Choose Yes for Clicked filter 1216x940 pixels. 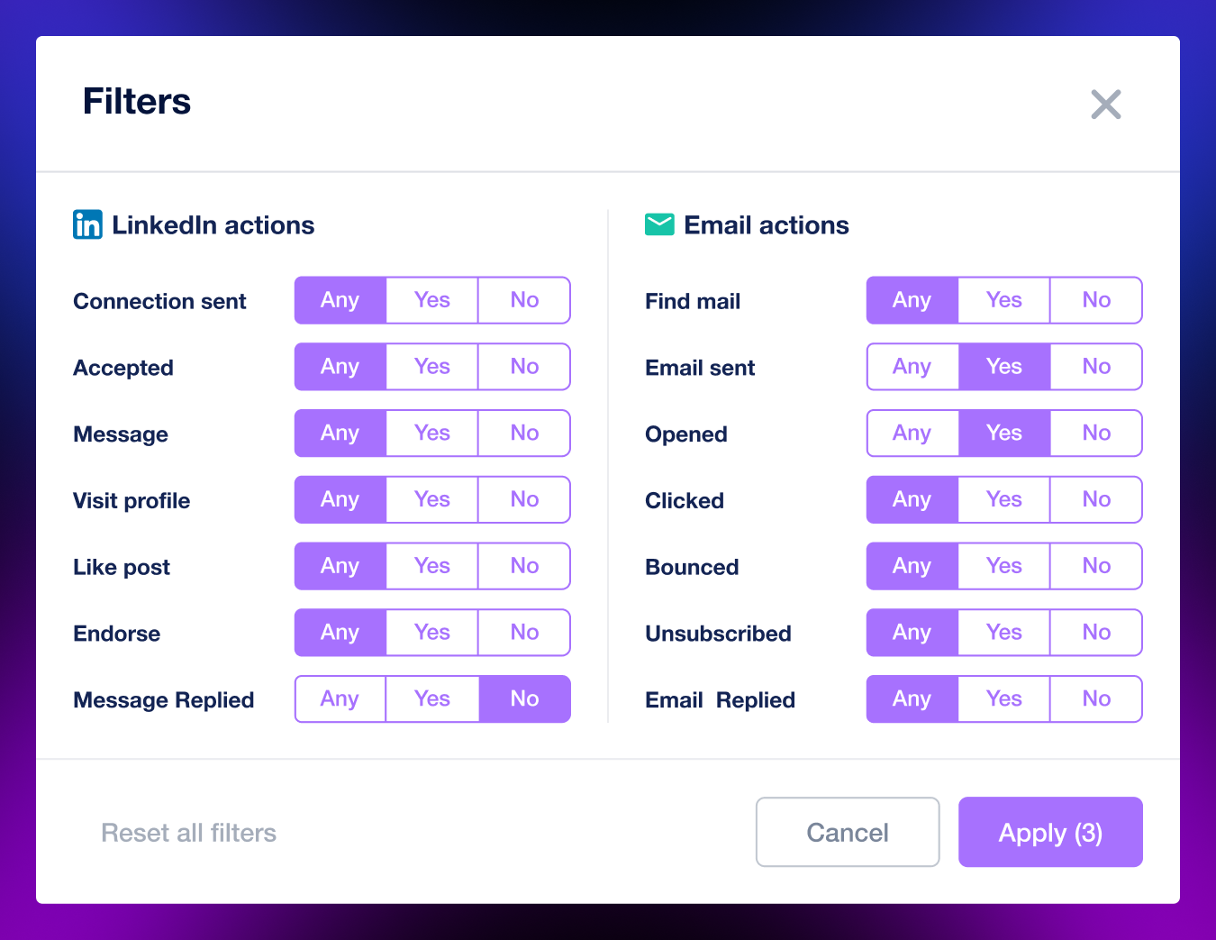click(1004, 499)
